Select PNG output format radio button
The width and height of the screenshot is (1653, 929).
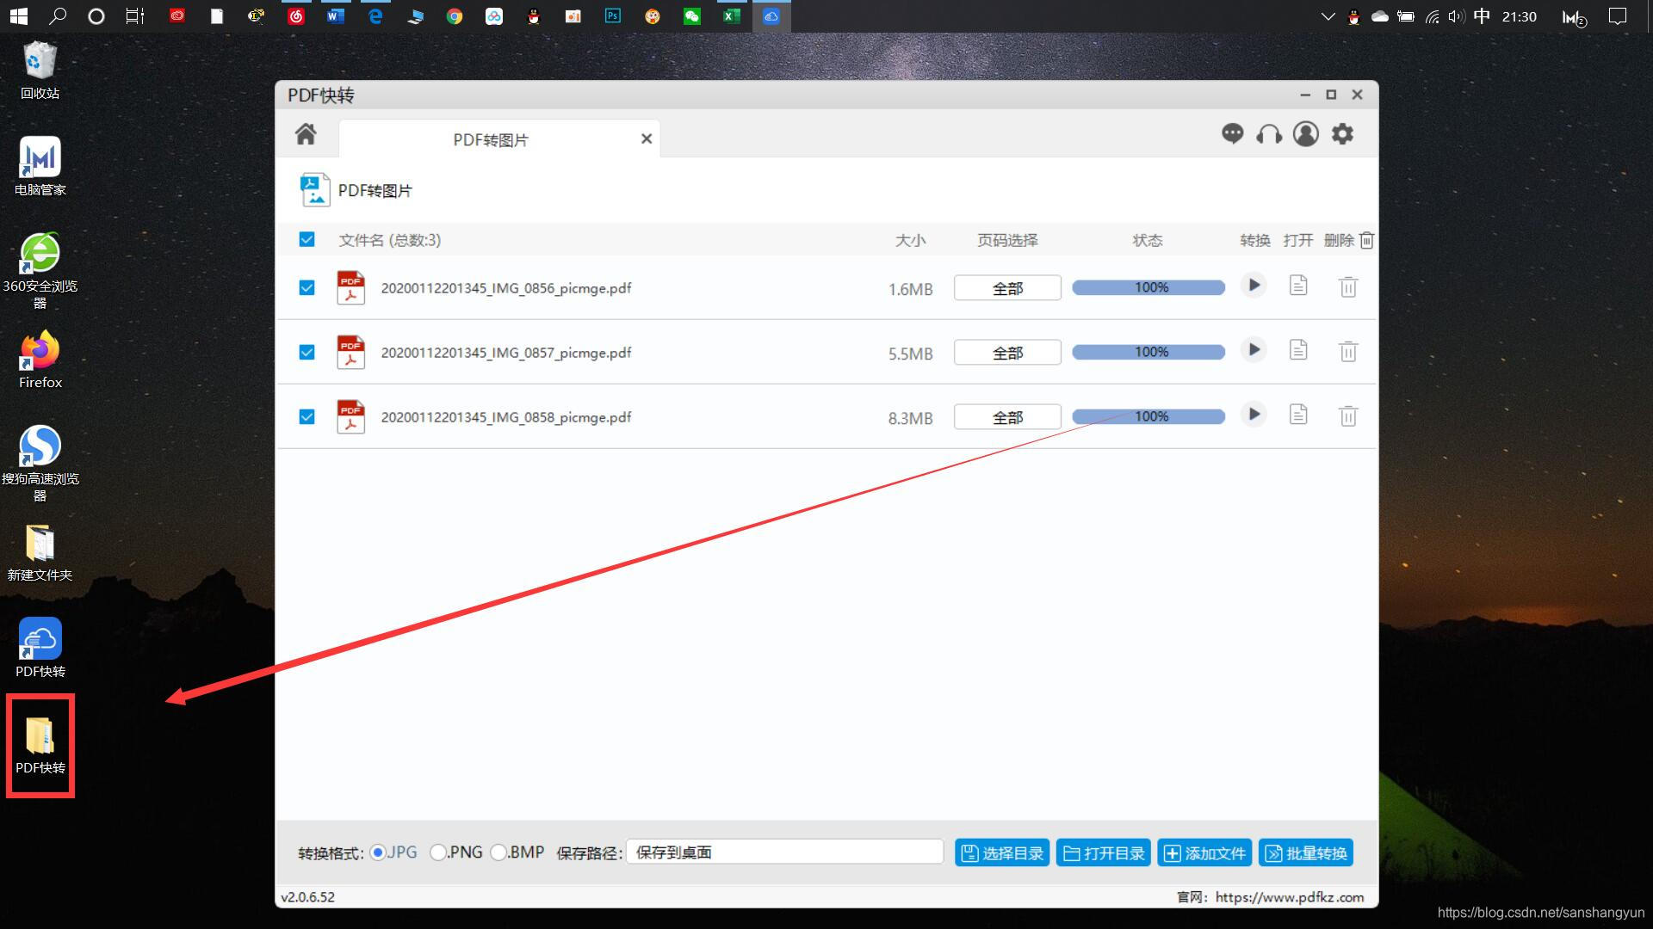coord(438,852)
